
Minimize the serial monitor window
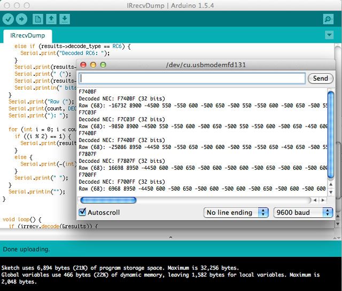pyautogui.click(x=93, y=65)
